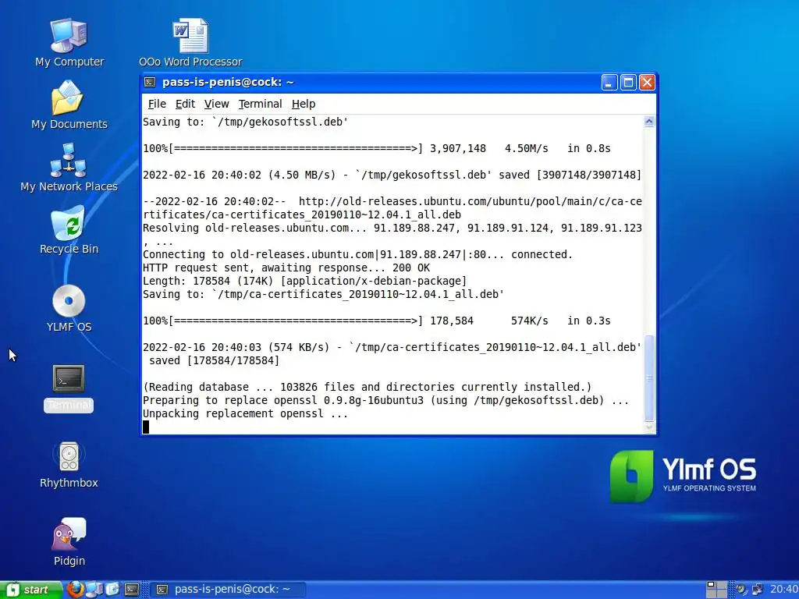Open the Edit menu in terminal
Viewport: 799px width, 599px height.
pyautogui.click(x=185, y=104)
